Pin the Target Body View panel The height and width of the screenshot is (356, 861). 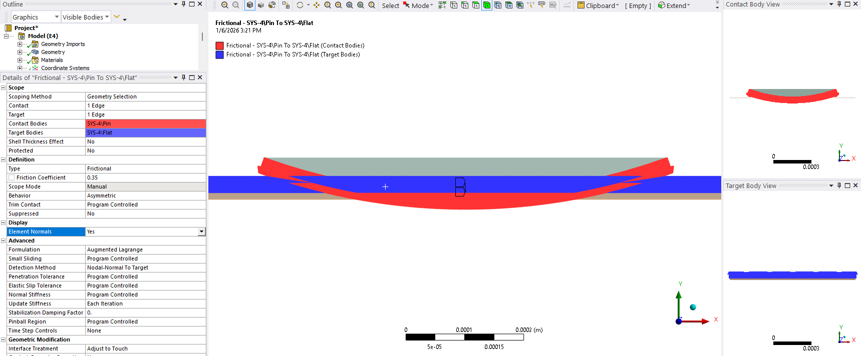click(x=839, y=185)
